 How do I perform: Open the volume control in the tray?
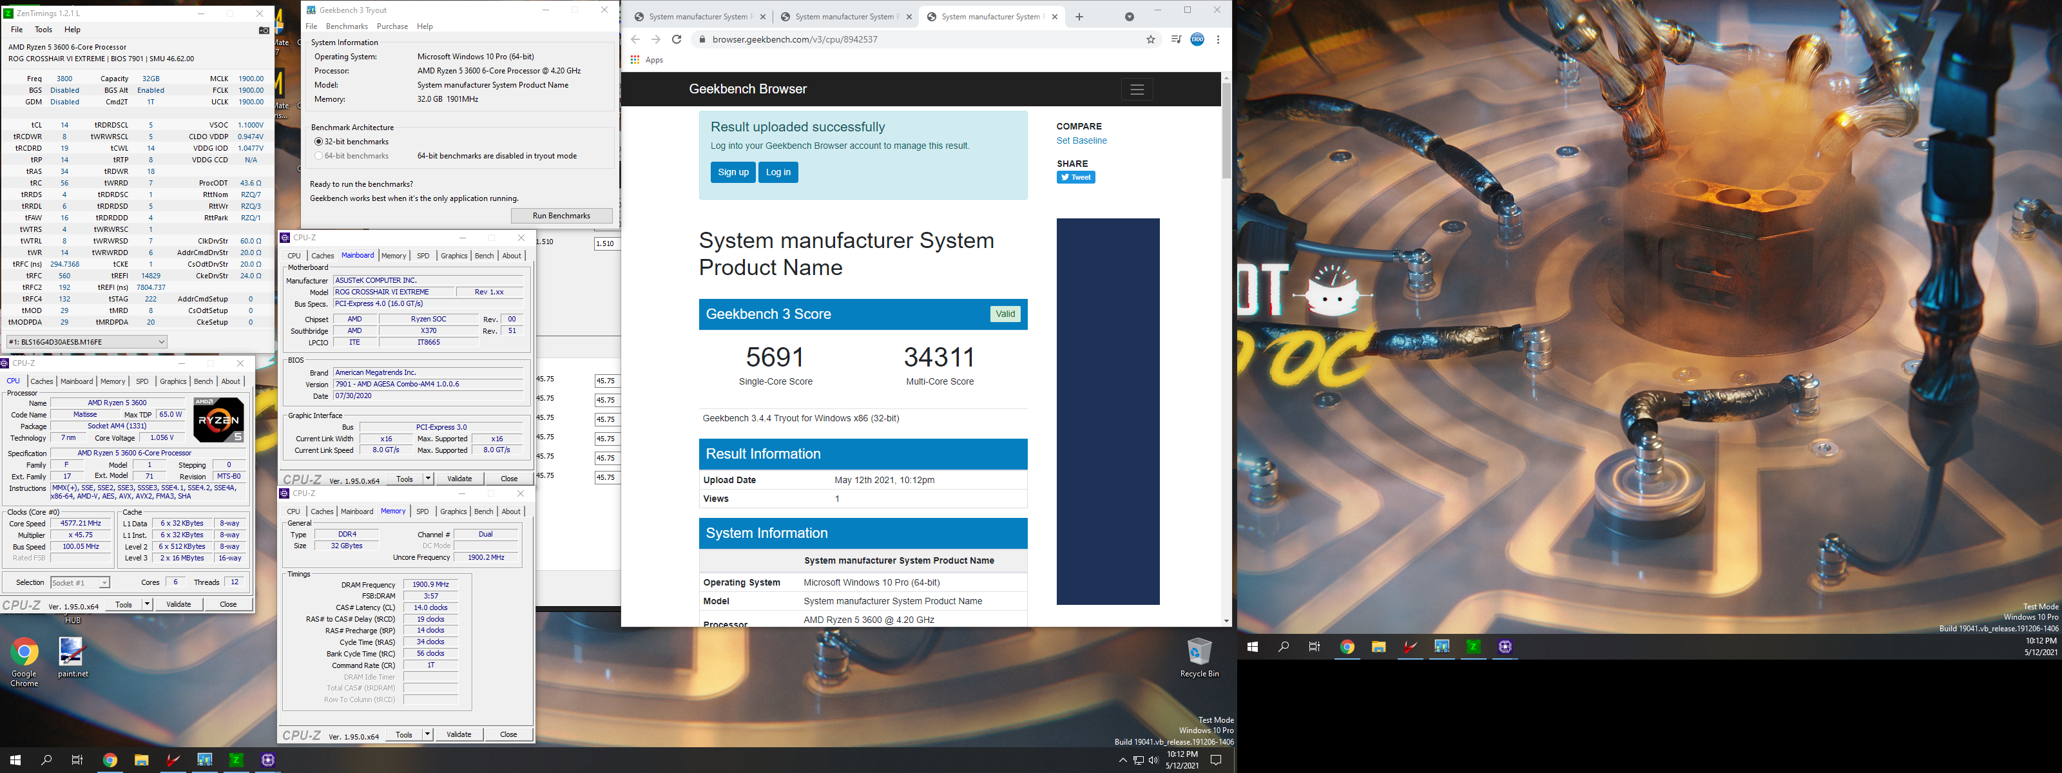[1153, 760]
